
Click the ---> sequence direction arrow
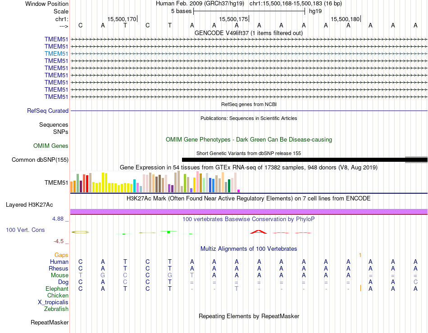[64, 26]
